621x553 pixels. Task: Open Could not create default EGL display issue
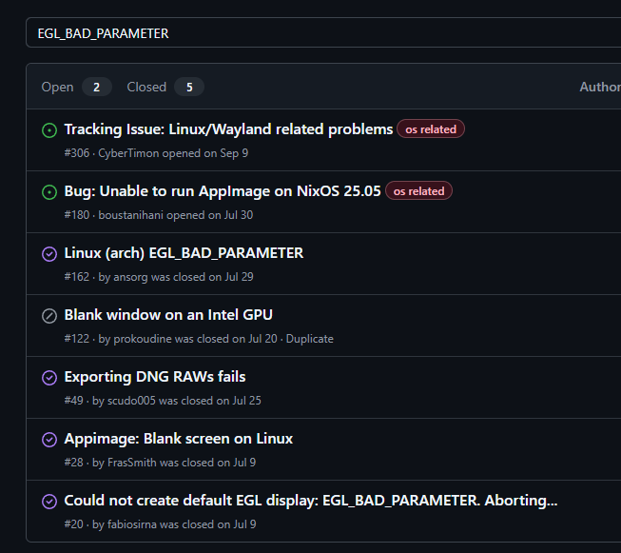tap(310, 501)
